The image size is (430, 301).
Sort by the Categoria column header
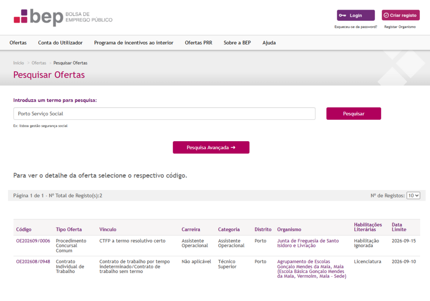click(x=229, y=229)
